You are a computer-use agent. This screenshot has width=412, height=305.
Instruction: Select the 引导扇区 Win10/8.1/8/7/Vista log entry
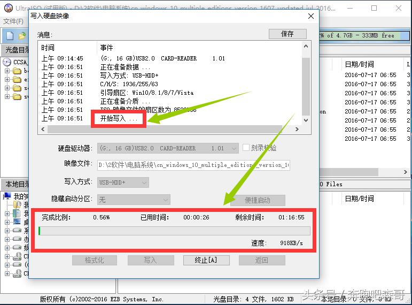coord(147,93)
